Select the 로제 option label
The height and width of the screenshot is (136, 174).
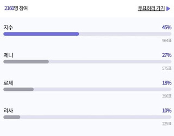(x=8, y=83)
